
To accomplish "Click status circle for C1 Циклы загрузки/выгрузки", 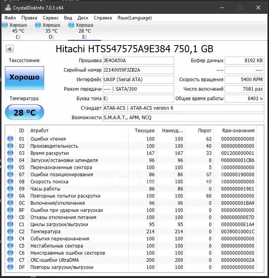I will 10,224.
